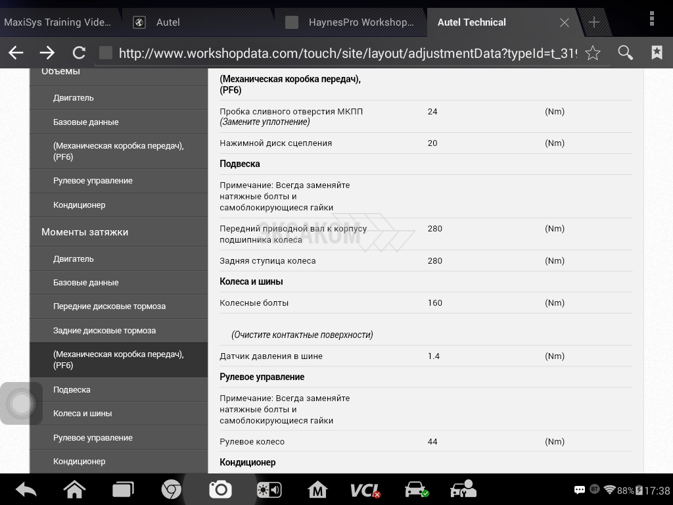Tap the floating assistive touch button
Viewport: 673px width, 505px height.
click(x=21, y=404)
